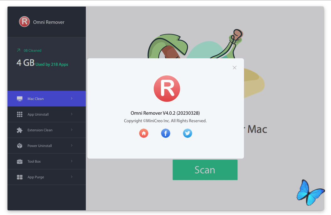Viewport: 331px width, 215px height.
Task: Click the Power Uninstall box icon
Action: coord(20,146)
